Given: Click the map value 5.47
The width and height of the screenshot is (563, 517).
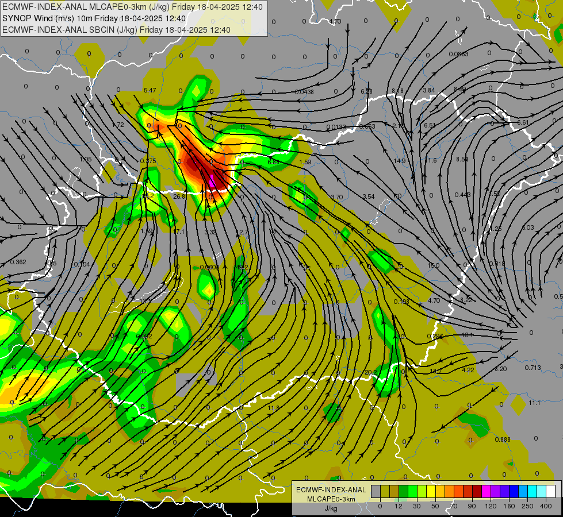Looking at the screenshot, I should [x=150, y=90].
